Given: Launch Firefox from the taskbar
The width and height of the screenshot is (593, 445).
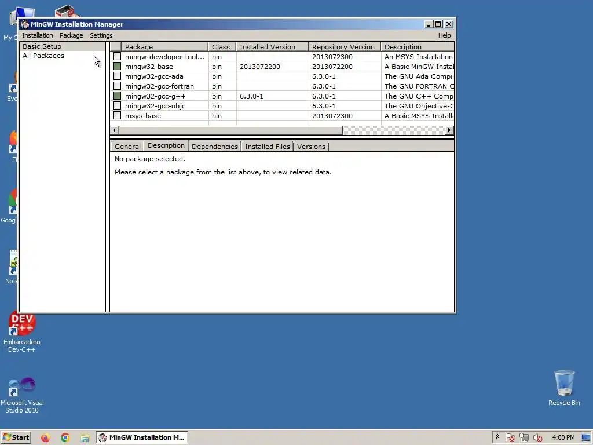Looking at the screenshot, I should pyautogui.click(x=45, y=437).
